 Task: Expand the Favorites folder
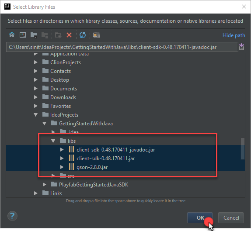point(36,106)
